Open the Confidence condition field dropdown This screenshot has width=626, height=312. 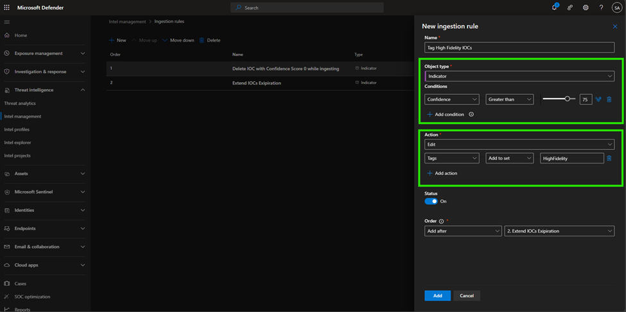[x=451, y=99]
